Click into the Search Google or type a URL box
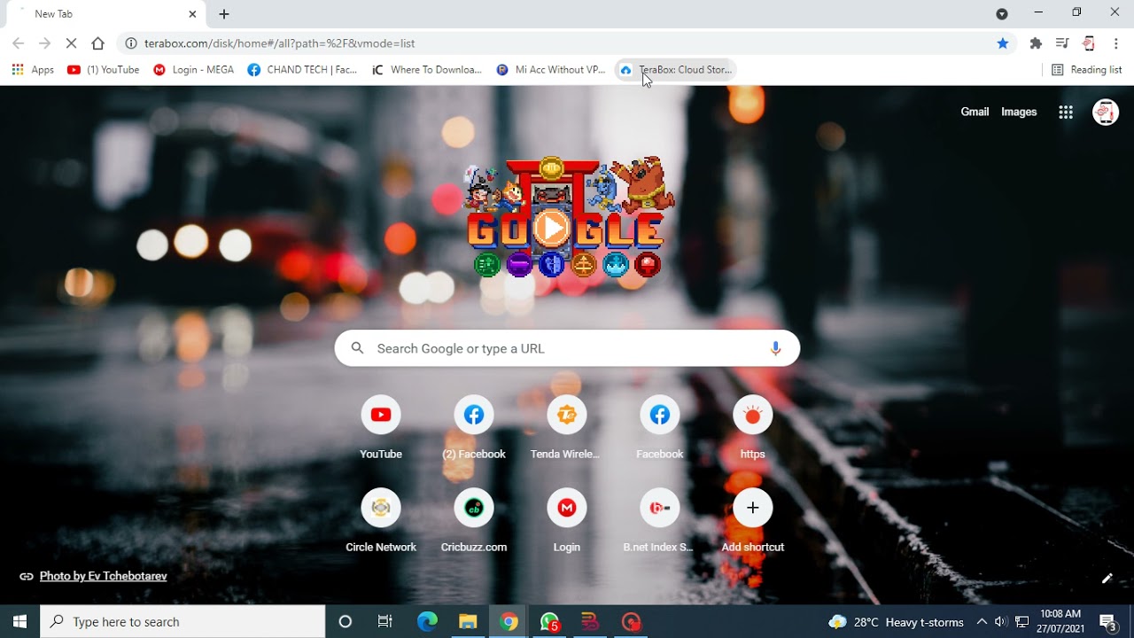Viewport: 1134px width, 638px height. coord(567,348)
